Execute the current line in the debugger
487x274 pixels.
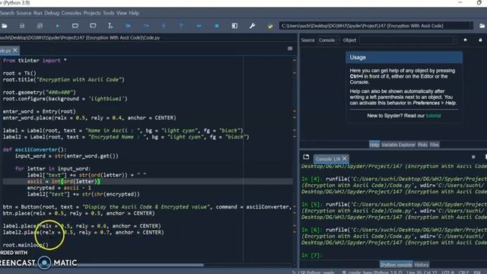pos(146,26)
